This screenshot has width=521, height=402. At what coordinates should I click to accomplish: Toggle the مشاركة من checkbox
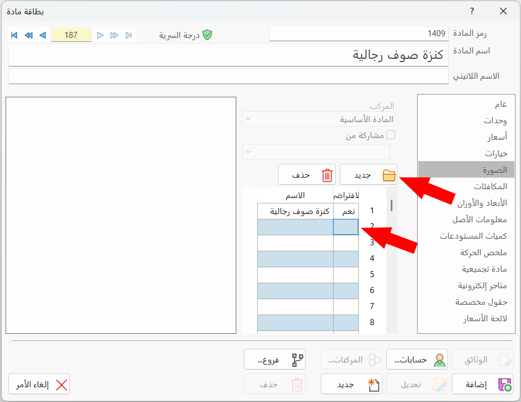391,135
